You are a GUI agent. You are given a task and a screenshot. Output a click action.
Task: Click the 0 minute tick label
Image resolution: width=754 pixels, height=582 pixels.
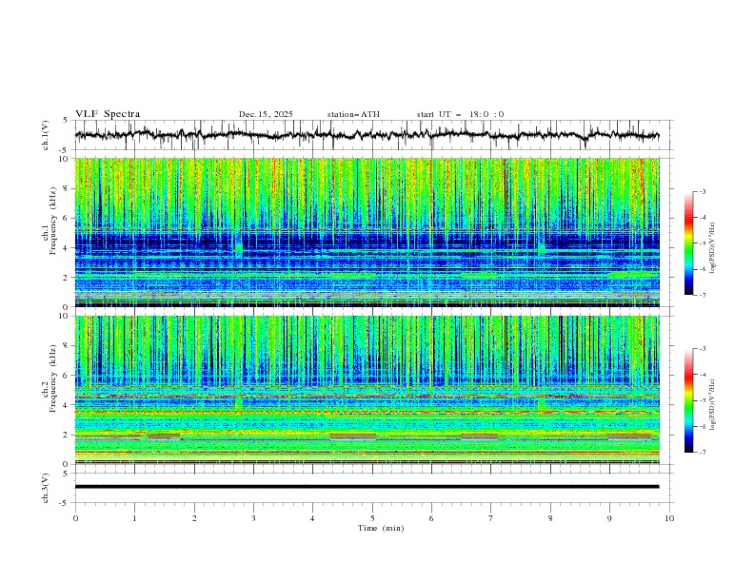click(x=75, y=517)
